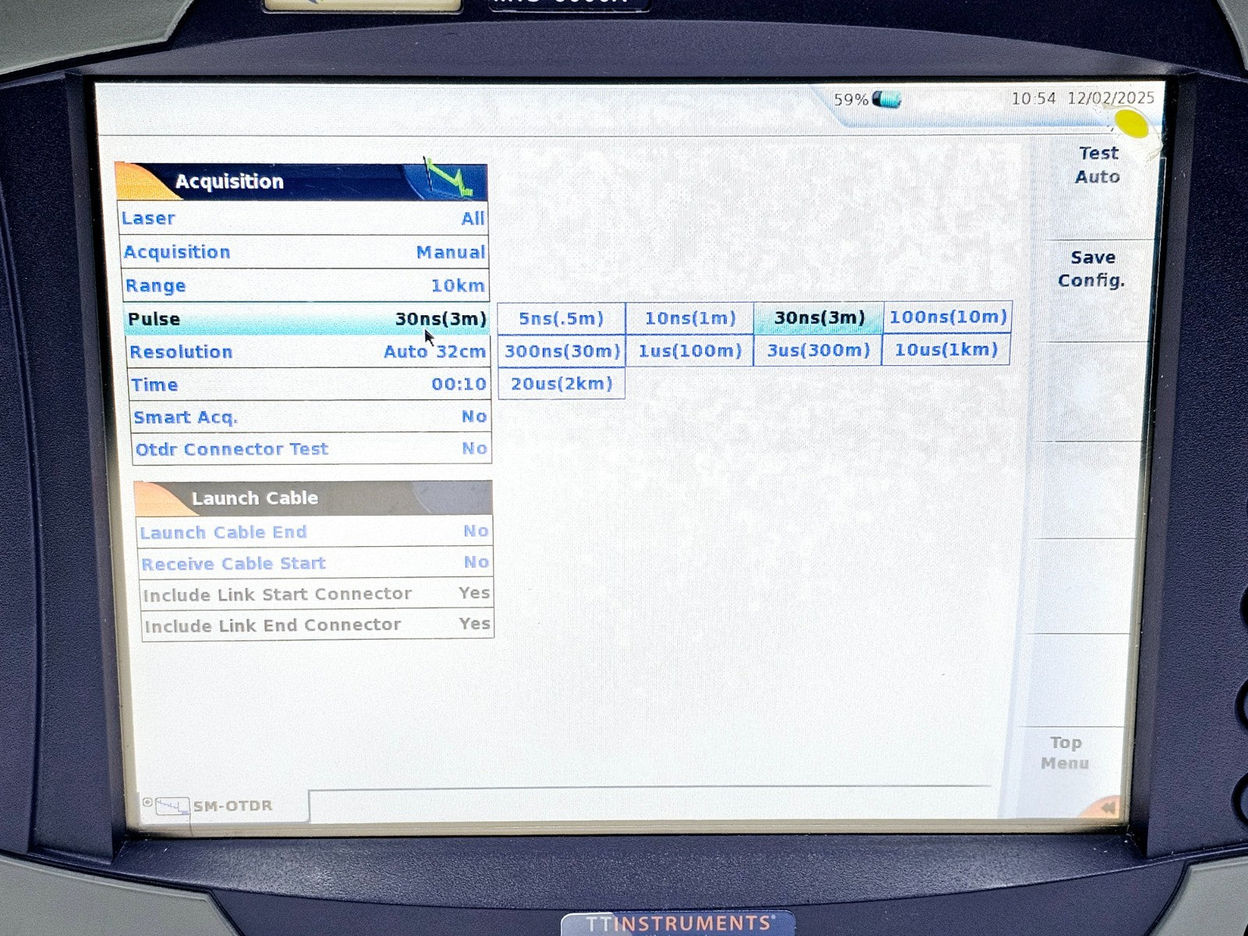Toggle the Otdr Connector Test option

pyautogui.click(x=311, y=449)
